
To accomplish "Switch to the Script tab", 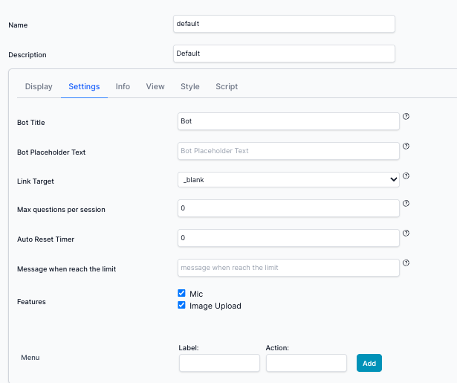I will [227, 86].
